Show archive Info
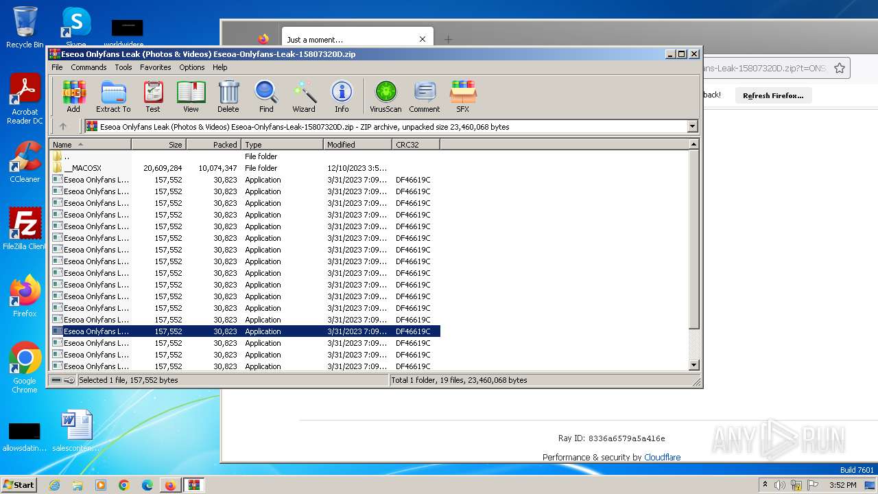The width and height of the screenshot is (878, 494). [342, 96]
